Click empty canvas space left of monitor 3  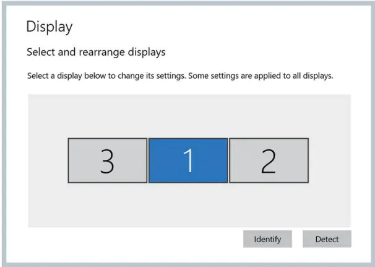click(47, 160)
